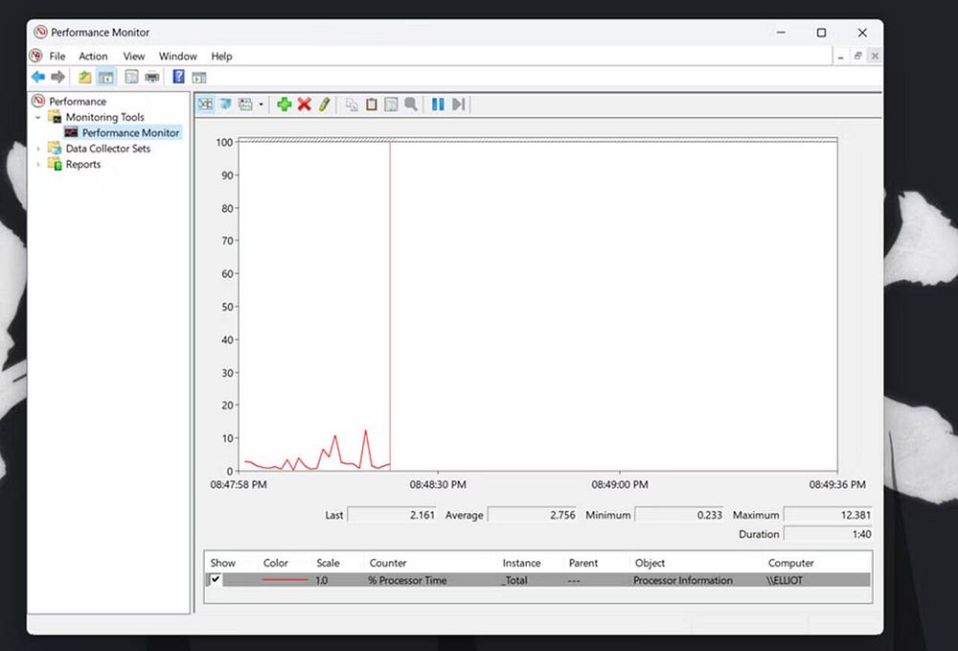Collapse the Monitoring Tools tree node
This screenshot has height=651, width=958.
coord(36,116)
